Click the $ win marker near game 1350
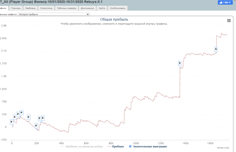Viewport: 236px width, 152px height. coord(180,63)
